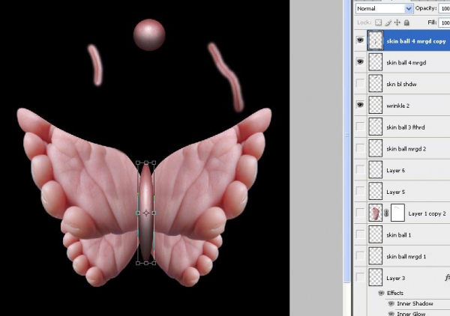Click the middle-right transform handle

click(x=154, y=213)
